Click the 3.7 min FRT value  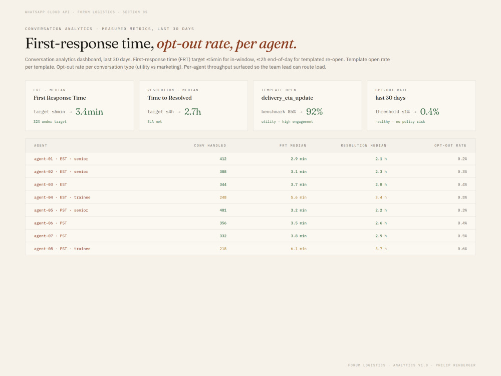tap(299, 184)
